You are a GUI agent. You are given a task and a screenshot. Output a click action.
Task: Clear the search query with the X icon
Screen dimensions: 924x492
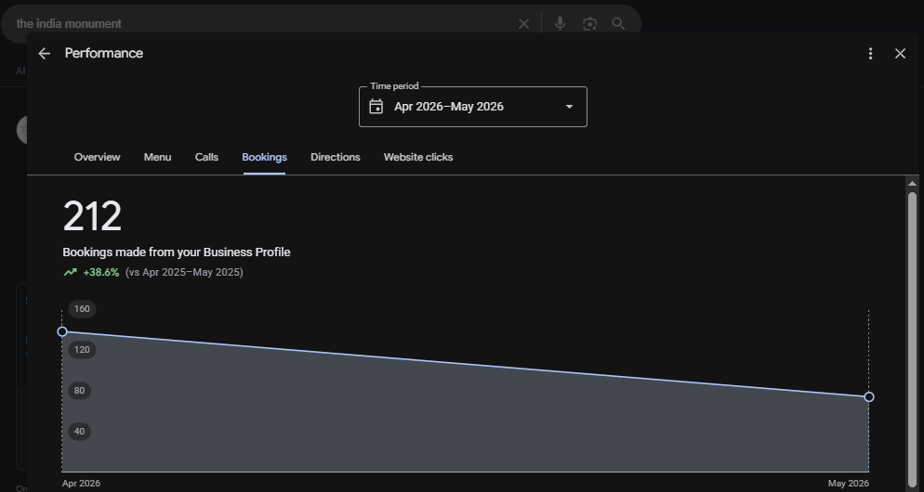click(523, 24)
